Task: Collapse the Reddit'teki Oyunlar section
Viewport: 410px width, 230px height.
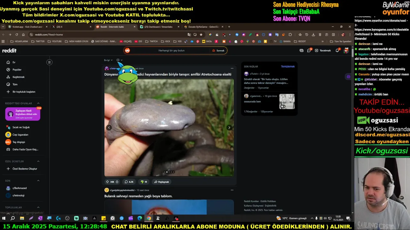Action: [38, 103]
